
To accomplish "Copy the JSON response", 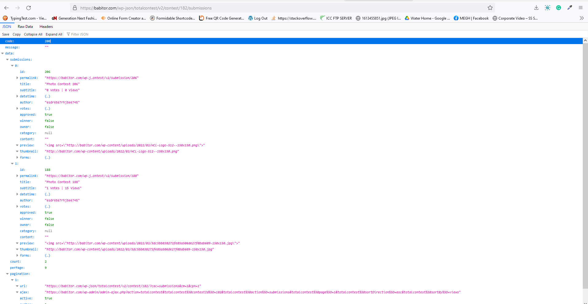I will (x=17, y=34).
